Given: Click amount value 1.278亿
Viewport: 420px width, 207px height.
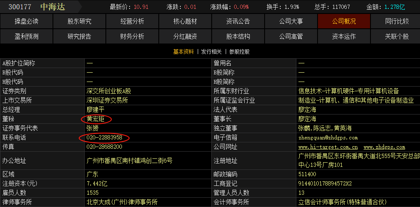Looking at the screenshot, I should pos(395,7).
